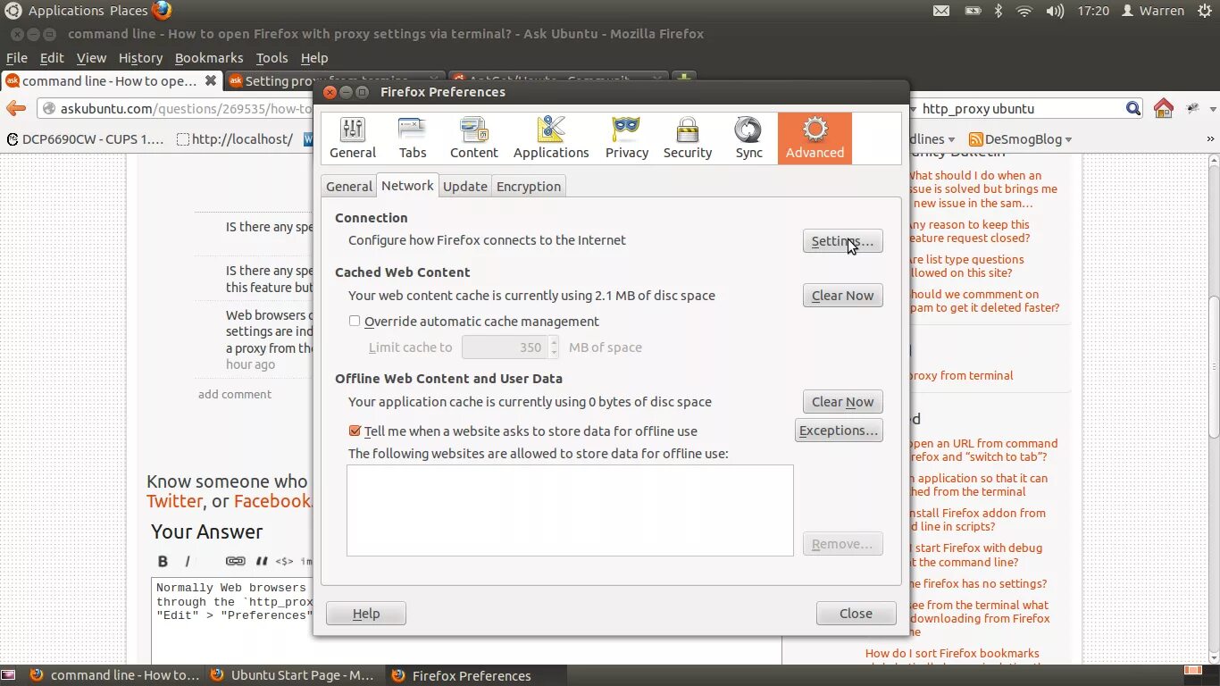Select Ubuntu Start Page taskbar window
1220x686 pixels.
click(291, 675)
